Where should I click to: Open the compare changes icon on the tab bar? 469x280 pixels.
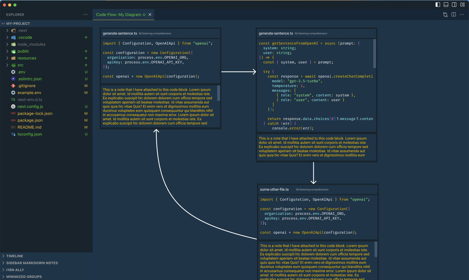click(x=445, y=15)
